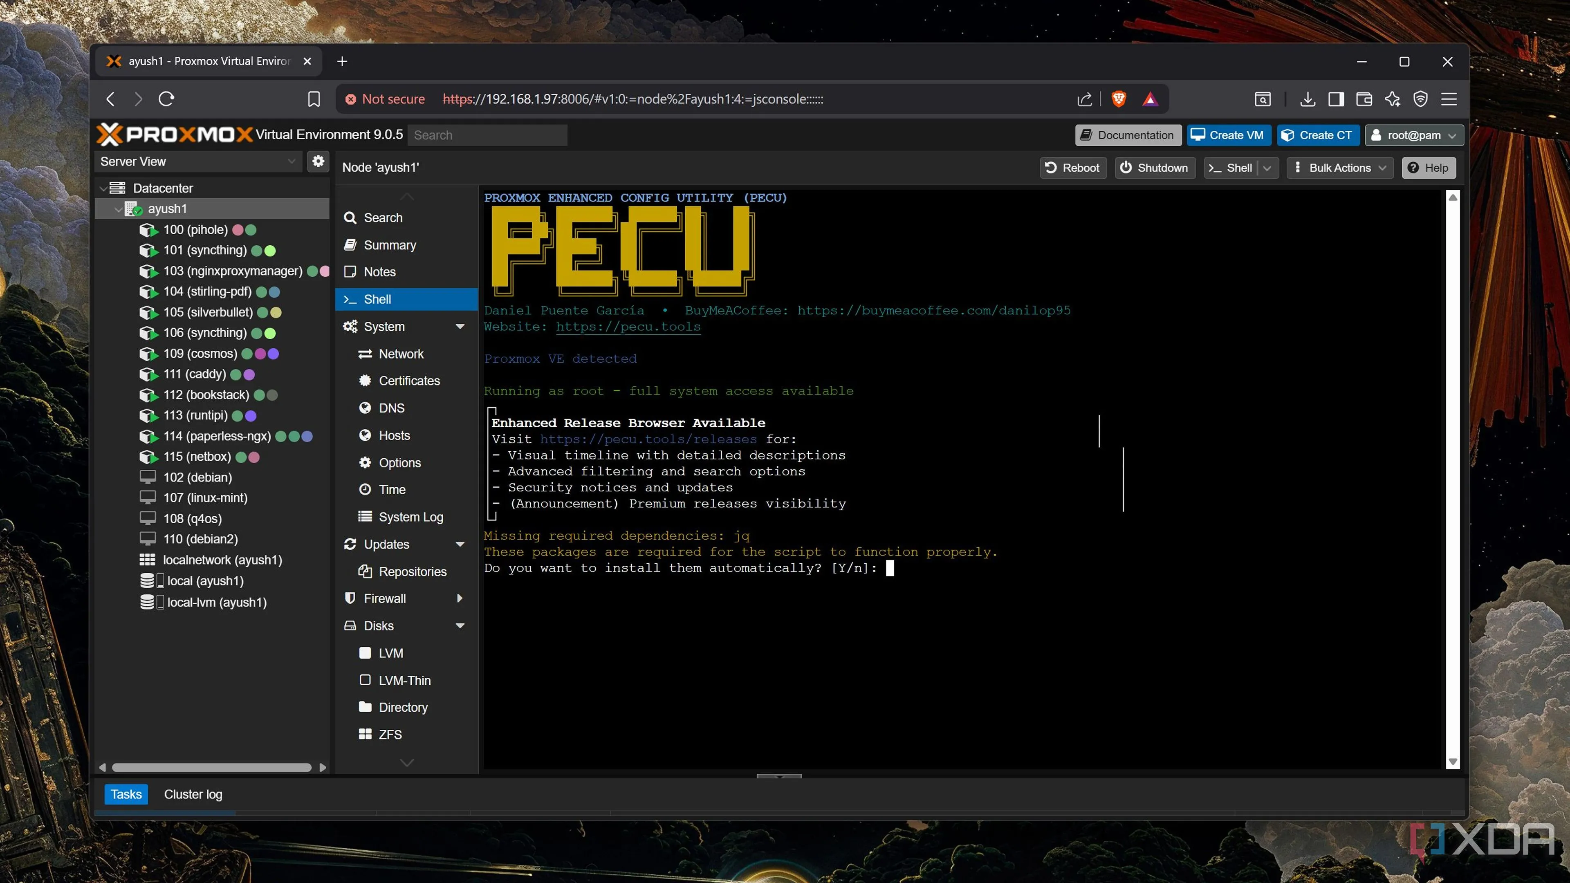This screenshot has height=883, width=1570.
Task: Open the Certificates settings page
Action: click(x=409, y=381)
